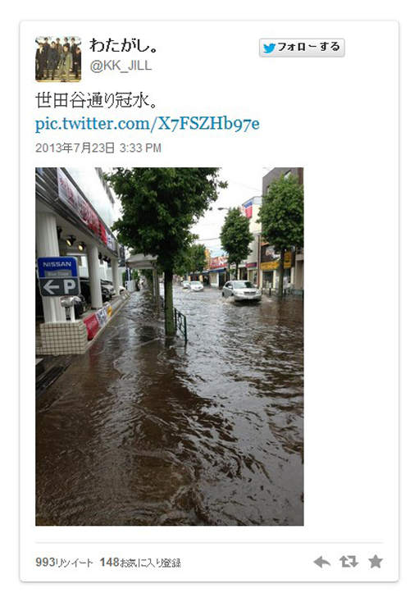The image size is (410, 593).
Task: Click the red banner beside the tiled wall
Action: pos(91,326)
